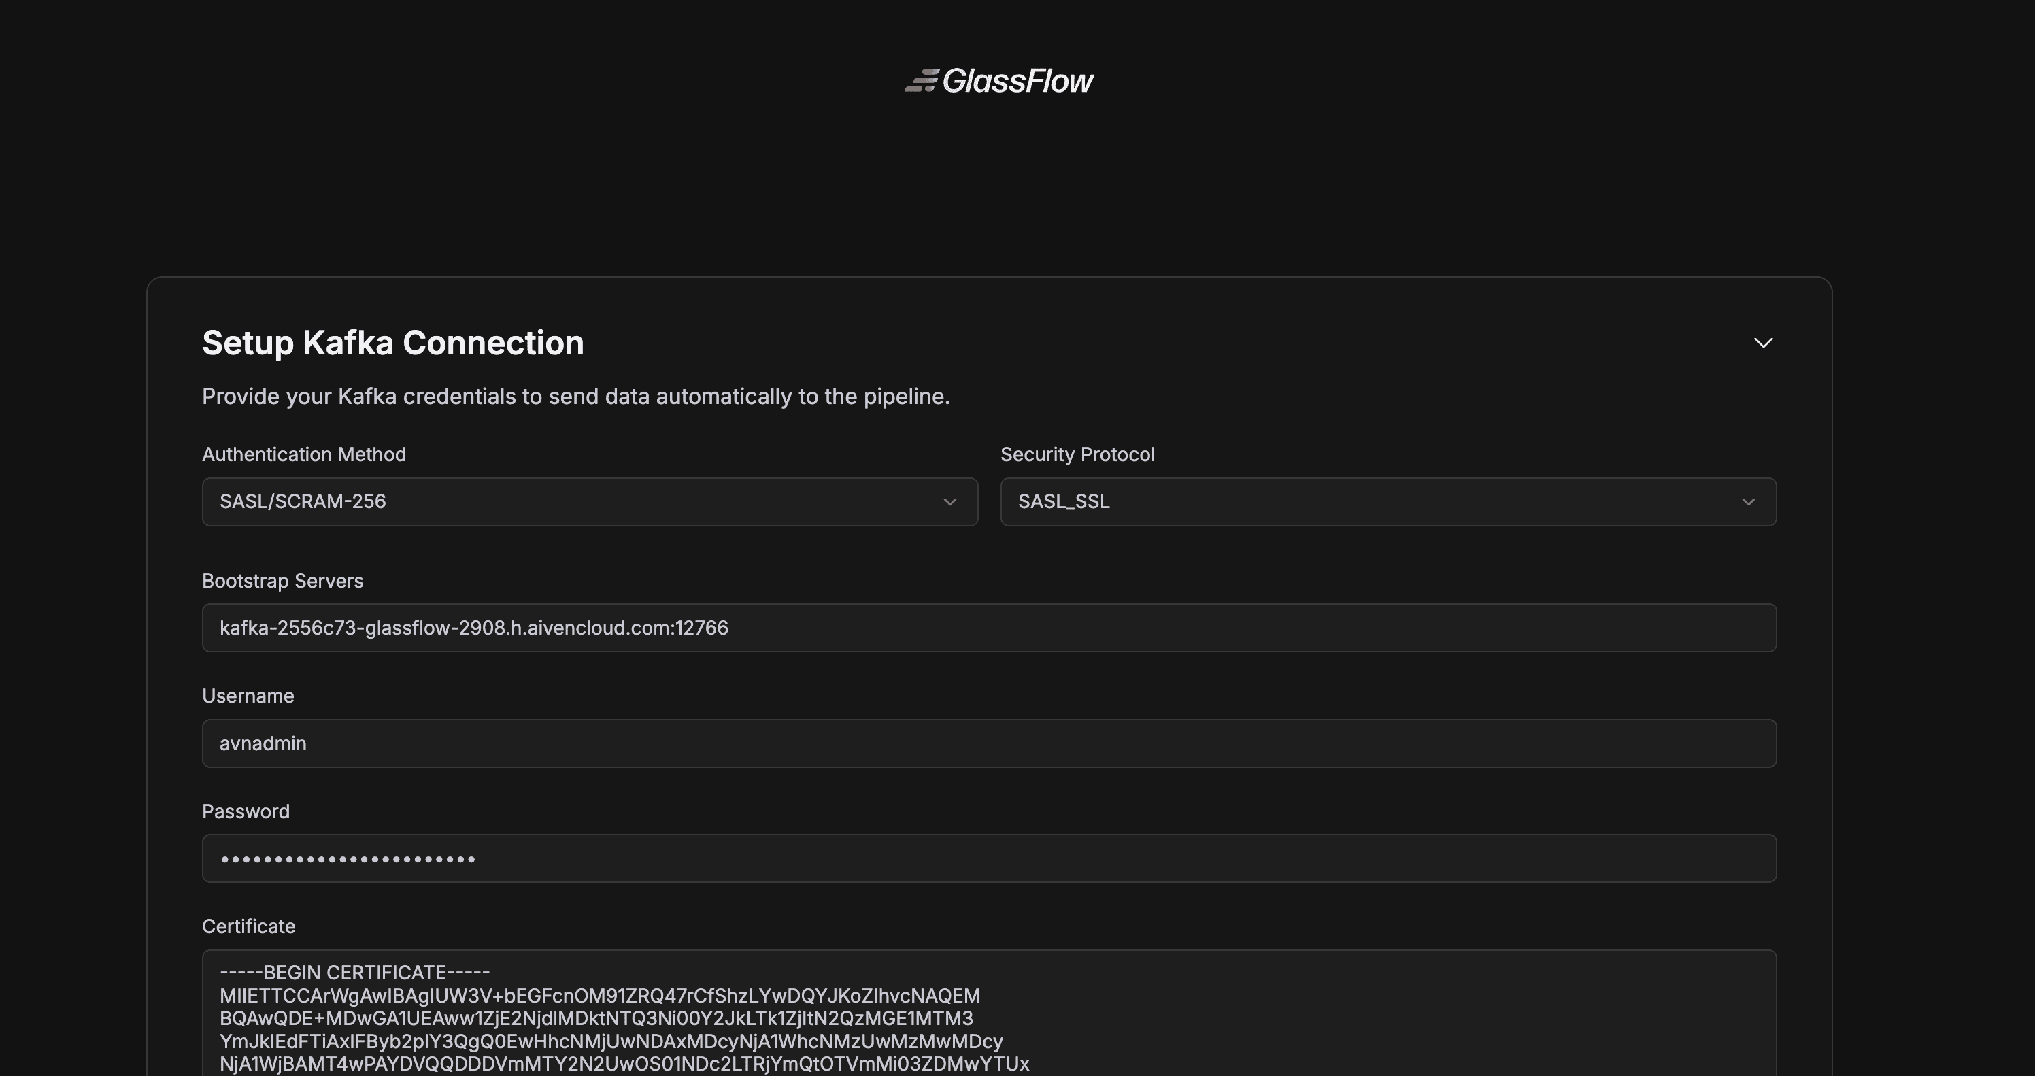
Task: Click the GlassFlow wordmark text
Action: point(1017,80)
